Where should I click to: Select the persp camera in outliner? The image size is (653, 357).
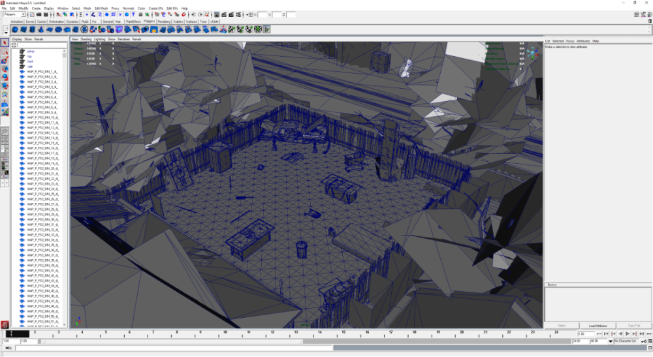pos(30,51)
